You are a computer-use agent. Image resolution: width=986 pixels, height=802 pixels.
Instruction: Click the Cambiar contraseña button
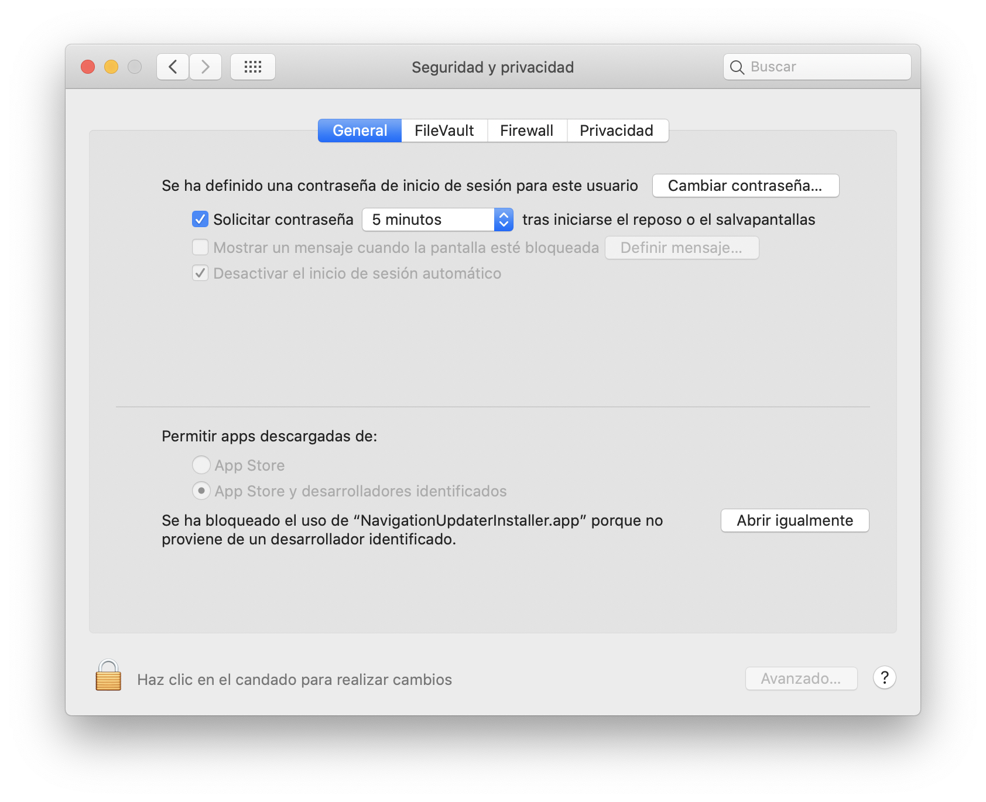tap(745, 186)
